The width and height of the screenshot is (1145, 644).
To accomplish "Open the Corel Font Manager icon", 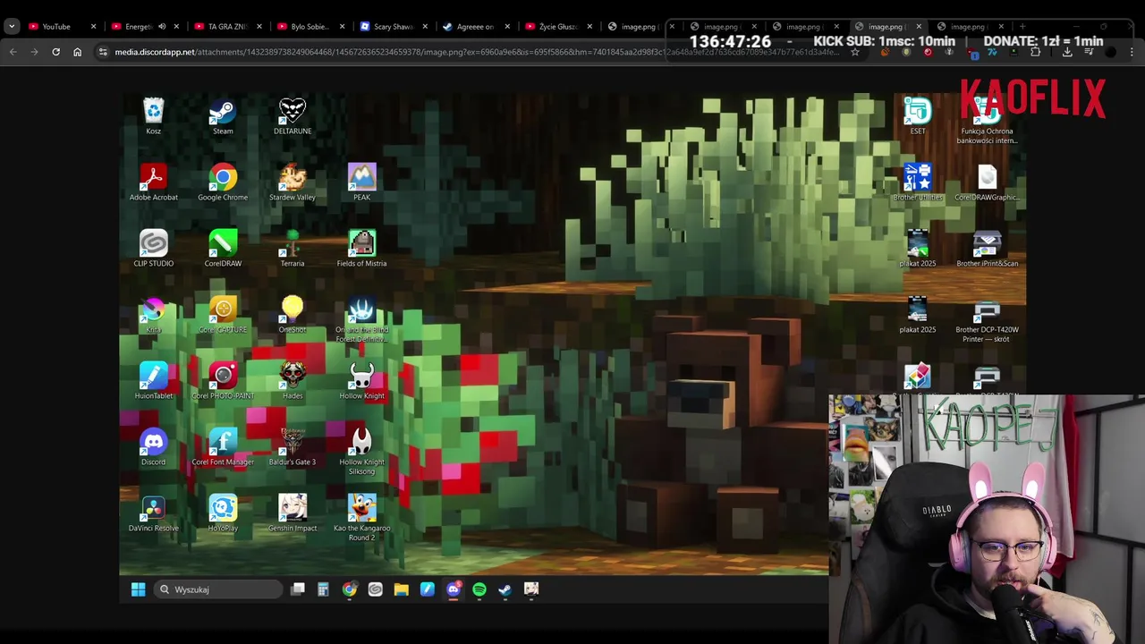I will 223,448.
